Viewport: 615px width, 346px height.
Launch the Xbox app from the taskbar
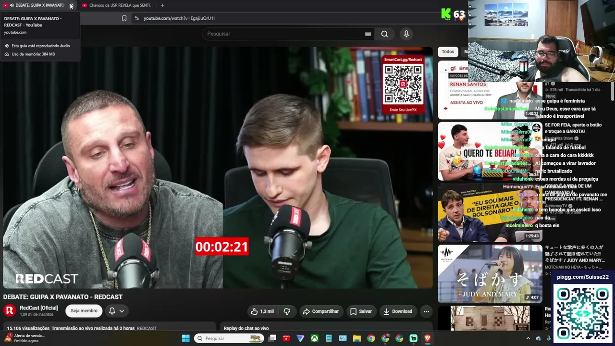click(x=314, y=338)
